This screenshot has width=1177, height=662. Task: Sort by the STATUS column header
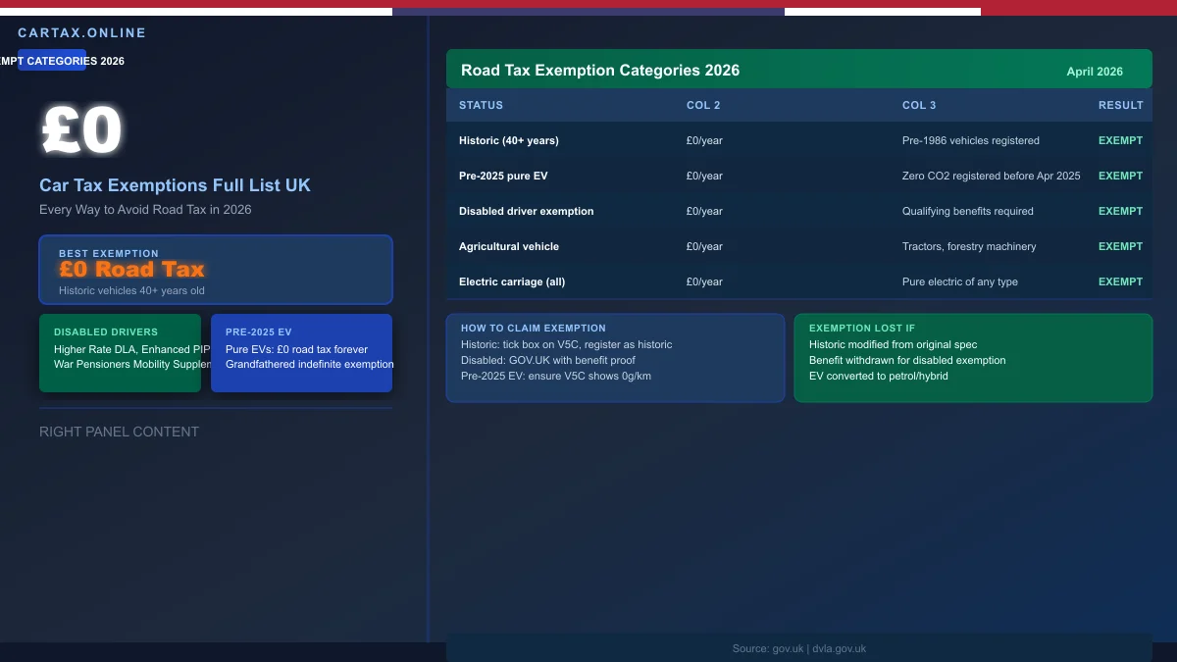click(x=481, y=105)
